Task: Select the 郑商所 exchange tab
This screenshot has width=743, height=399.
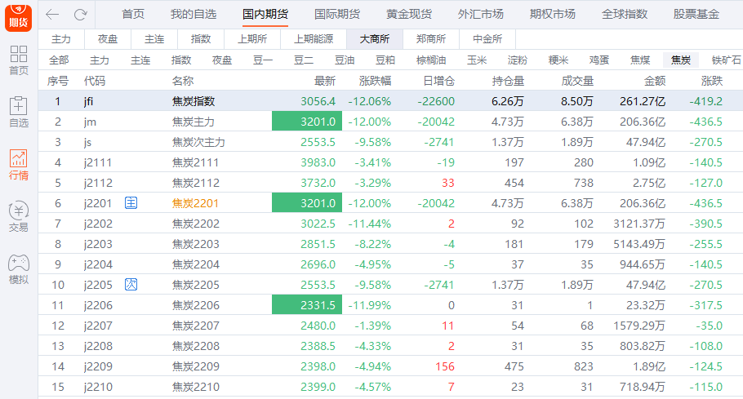Action: click(430, 39)
